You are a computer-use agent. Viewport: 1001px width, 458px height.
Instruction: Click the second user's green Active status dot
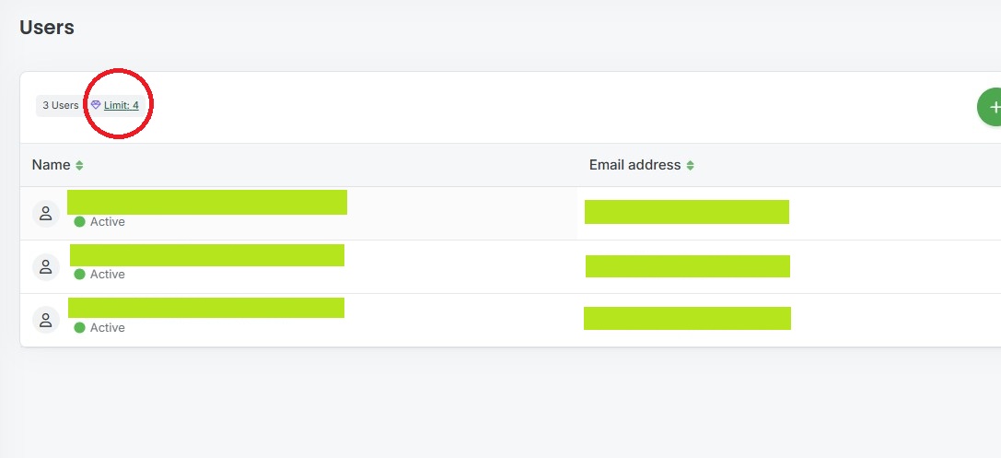[80, 274]
